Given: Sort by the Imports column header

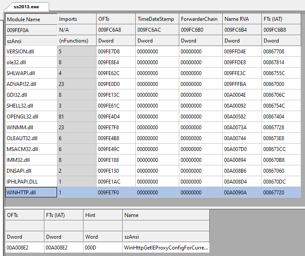Looking at the screenshot, I should 77,19.
